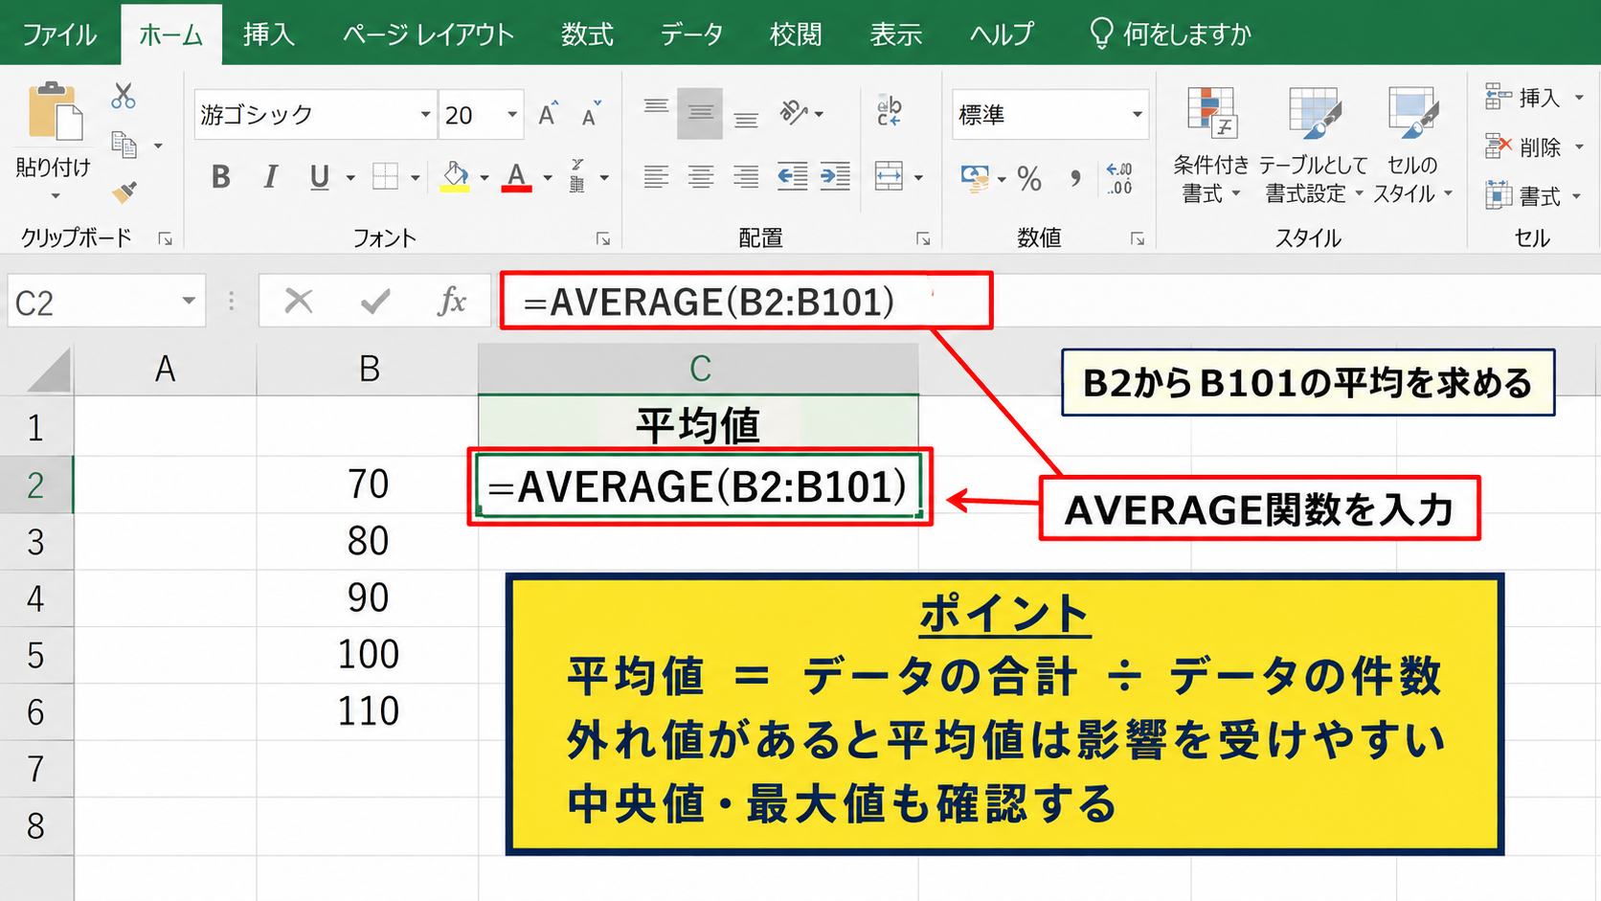Apply Comma Style format

(x=1076, y=178)
